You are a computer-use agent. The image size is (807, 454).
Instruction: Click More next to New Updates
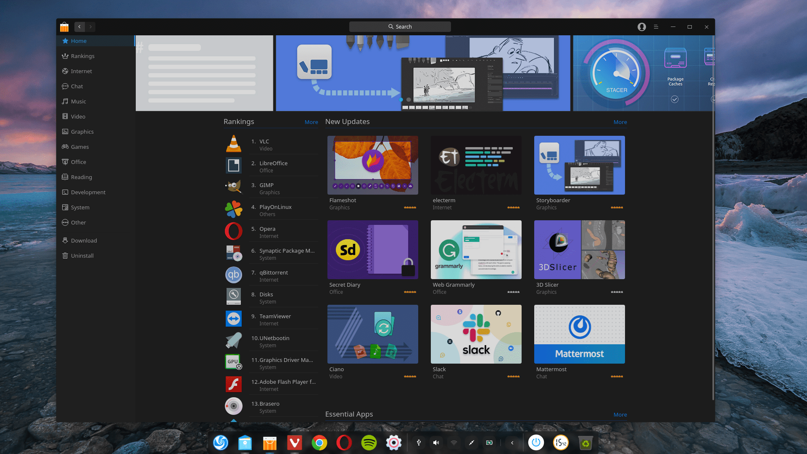[620, 122]
